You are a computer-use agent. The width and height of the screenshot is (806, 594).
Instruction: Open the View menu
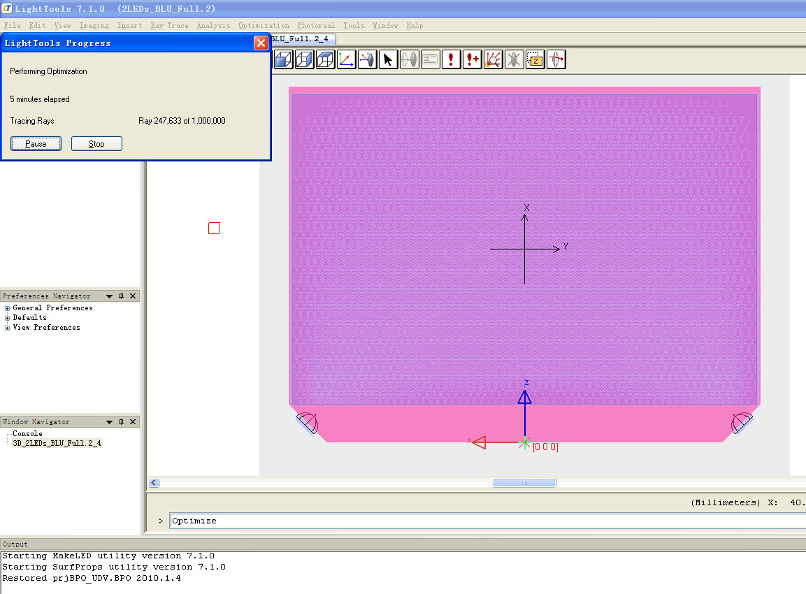pos(63,25)
